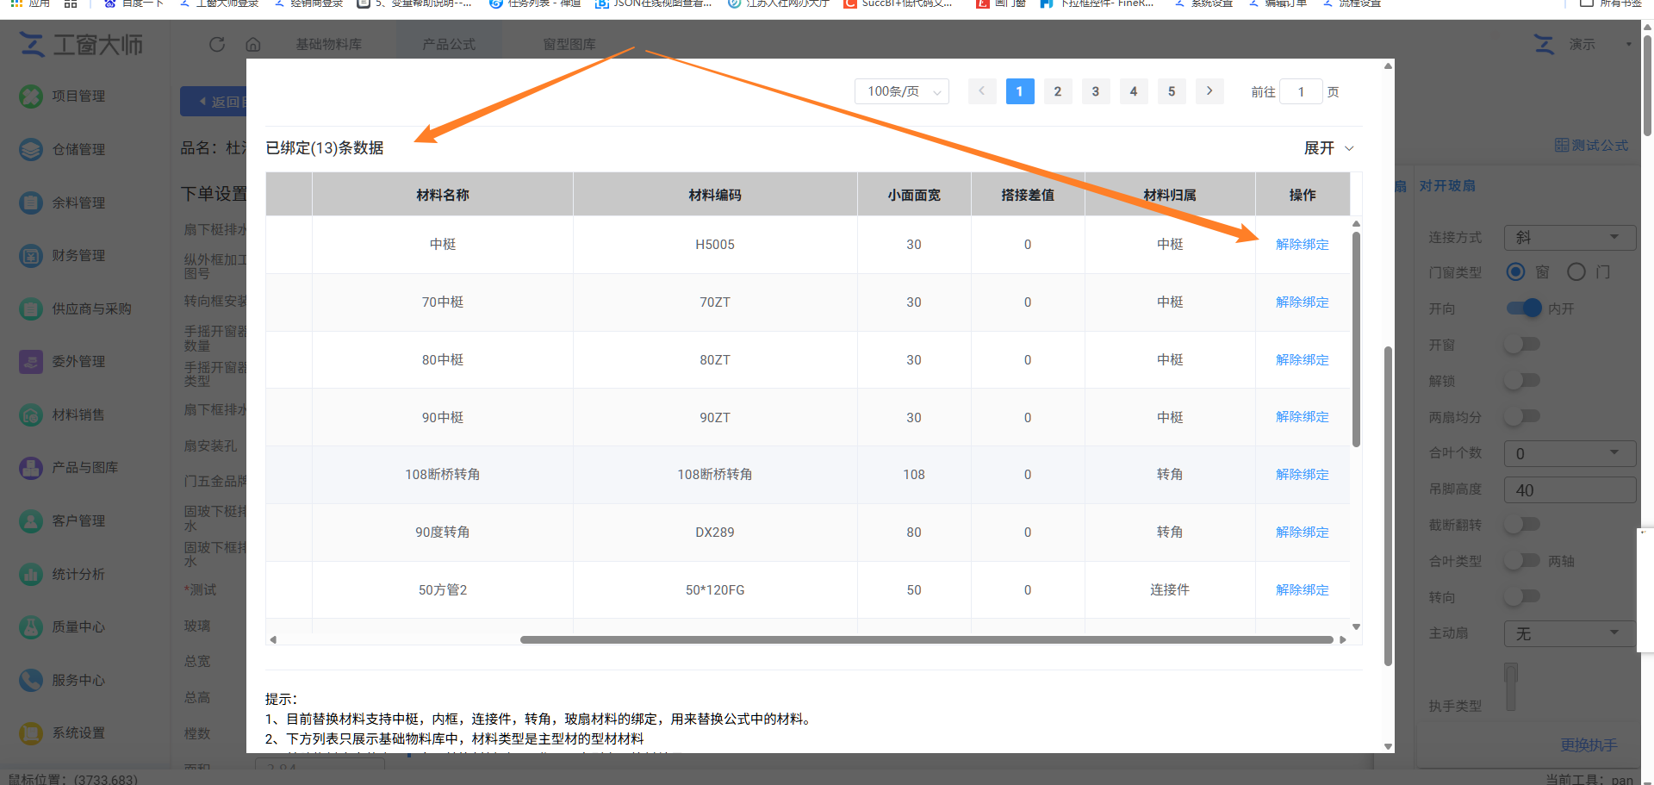Switch to the 窗型图库 tab

[x=569, y=44]
